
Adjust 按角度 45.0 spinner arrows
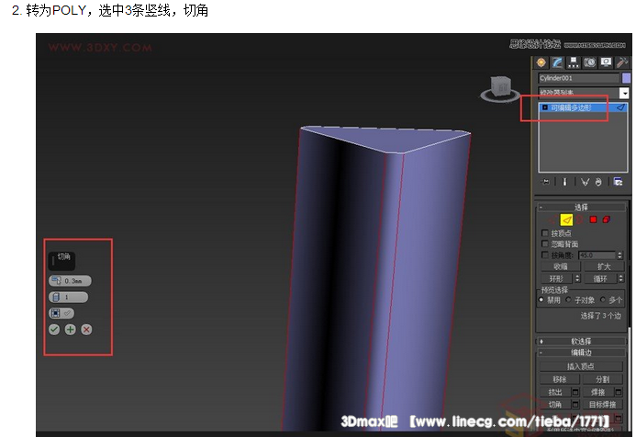click(x=619, y=255)
